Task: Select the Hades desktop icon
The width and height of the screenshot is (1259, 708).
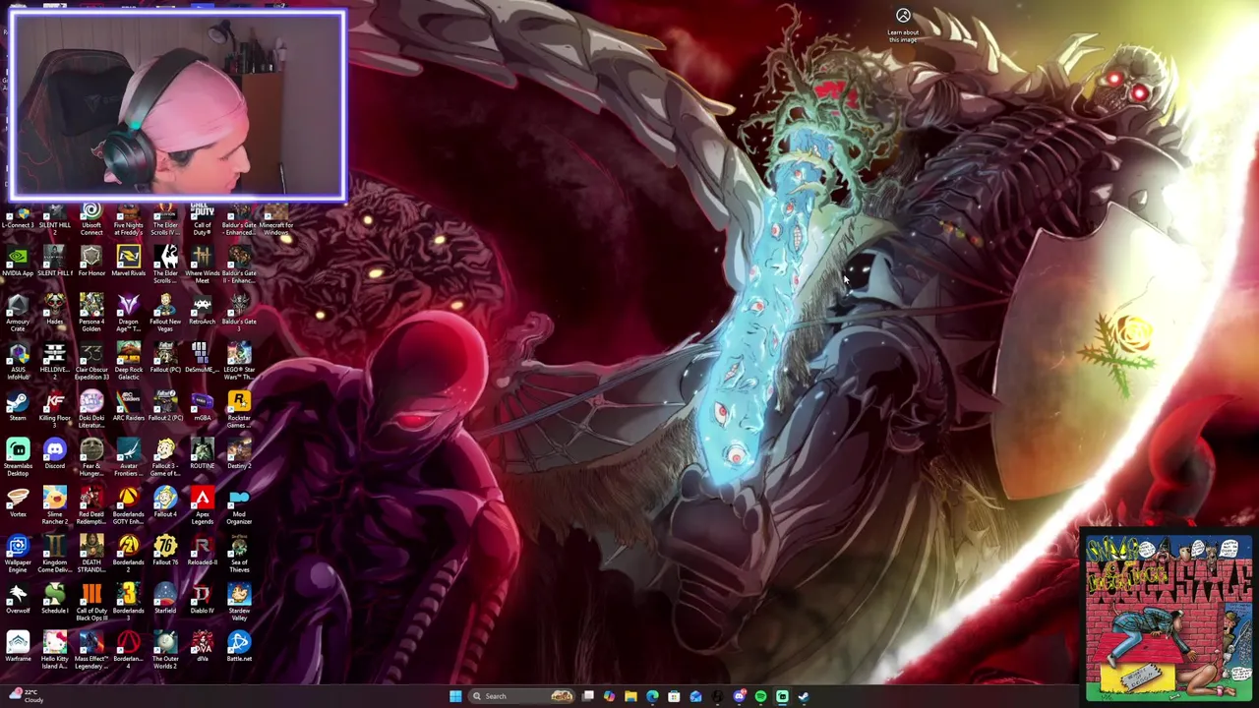Action: [x=54, y=310]
